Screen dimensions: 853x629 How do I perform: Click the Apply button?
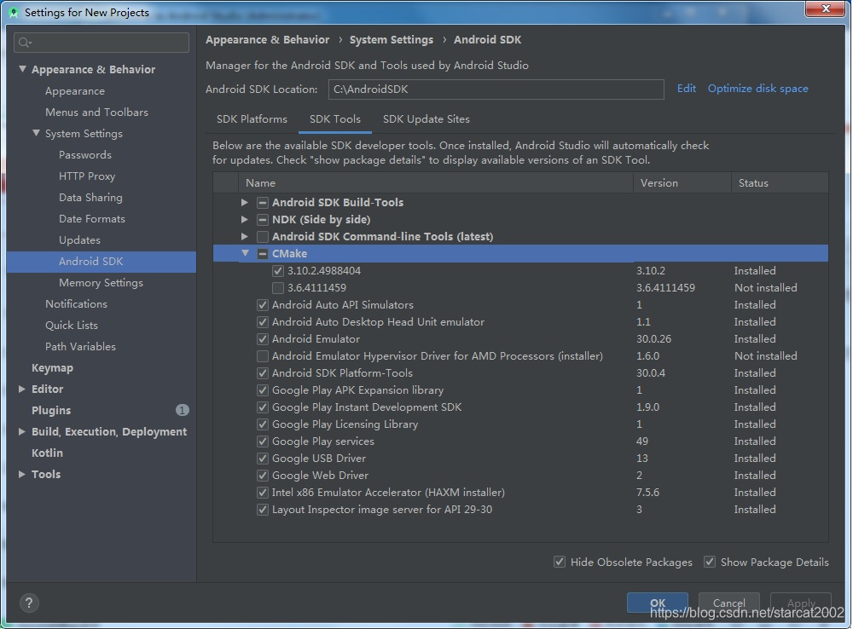801,603
